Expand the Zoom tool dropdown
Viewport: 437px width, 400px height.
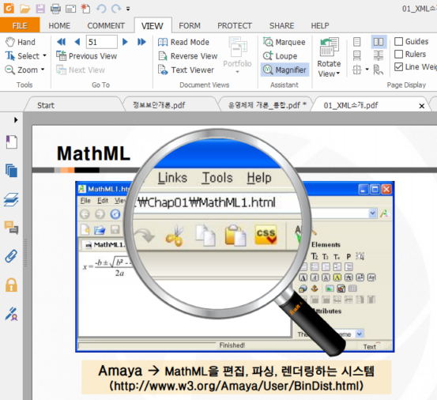43,70
